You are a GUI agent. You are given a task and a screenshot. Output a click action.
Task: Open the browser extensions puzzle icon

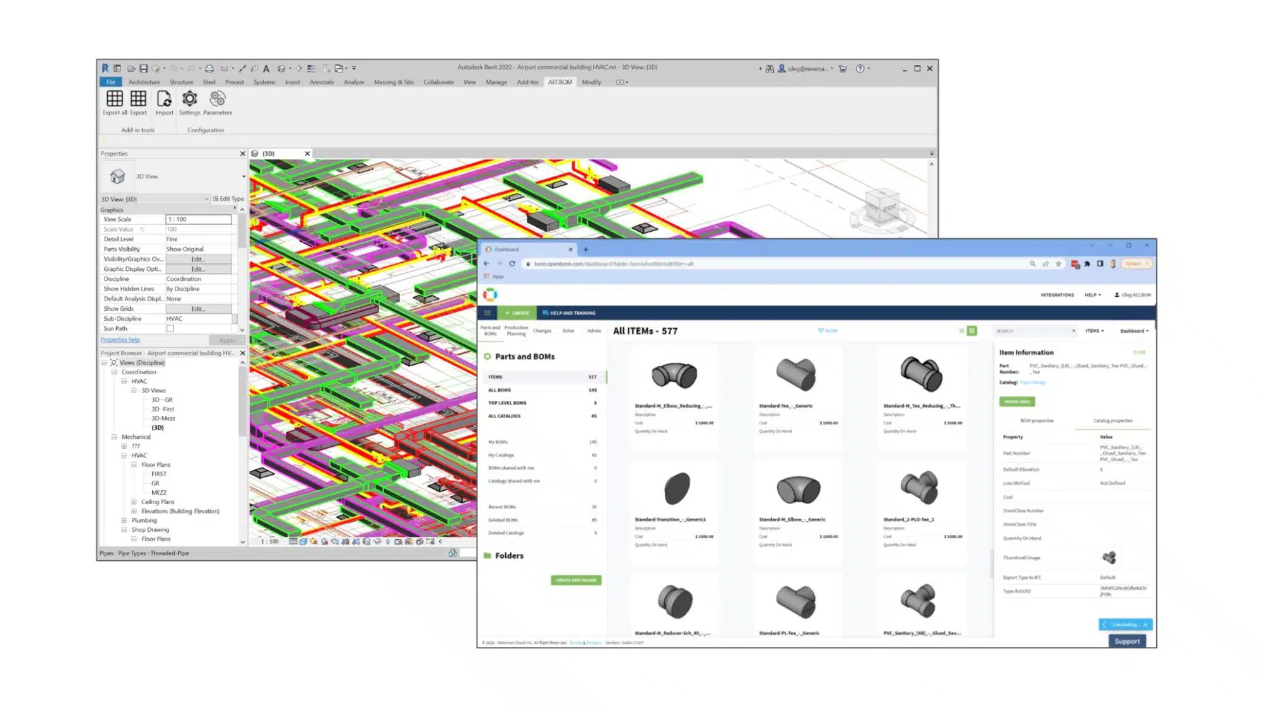coord(1088,264)
